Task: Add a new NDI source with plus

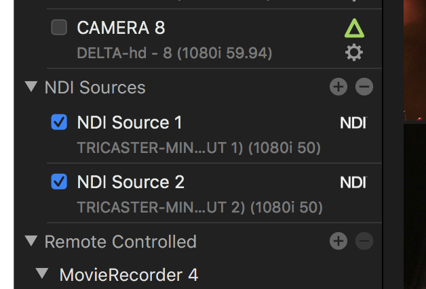Action: pos(338,87)
